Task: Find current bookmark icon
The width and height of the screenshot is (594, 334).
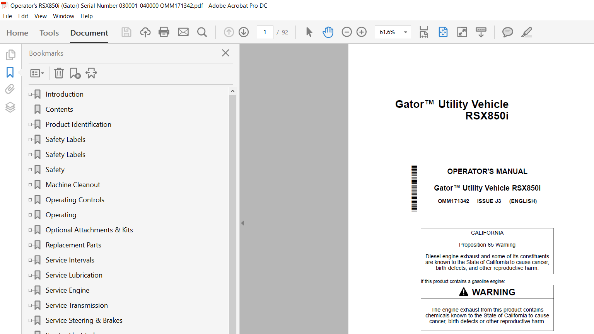Action: (x=91, y=73)
